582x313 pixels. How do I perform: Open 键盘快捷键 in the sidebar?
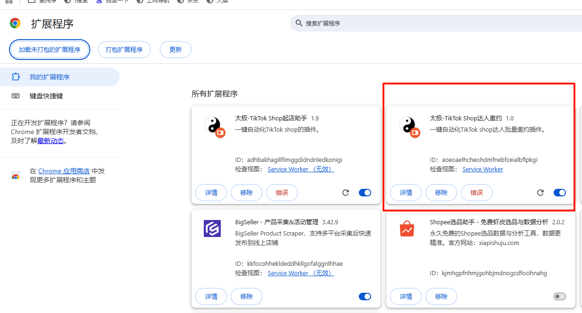click(46, 96)
